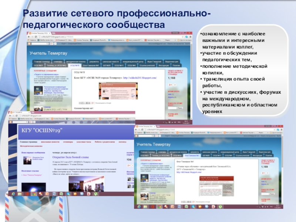296x222 pixels.
Task: Open 'Ещё' dropdown in top window's Blogger navbar
Action: pyautogui.click(x=64, y=44)
